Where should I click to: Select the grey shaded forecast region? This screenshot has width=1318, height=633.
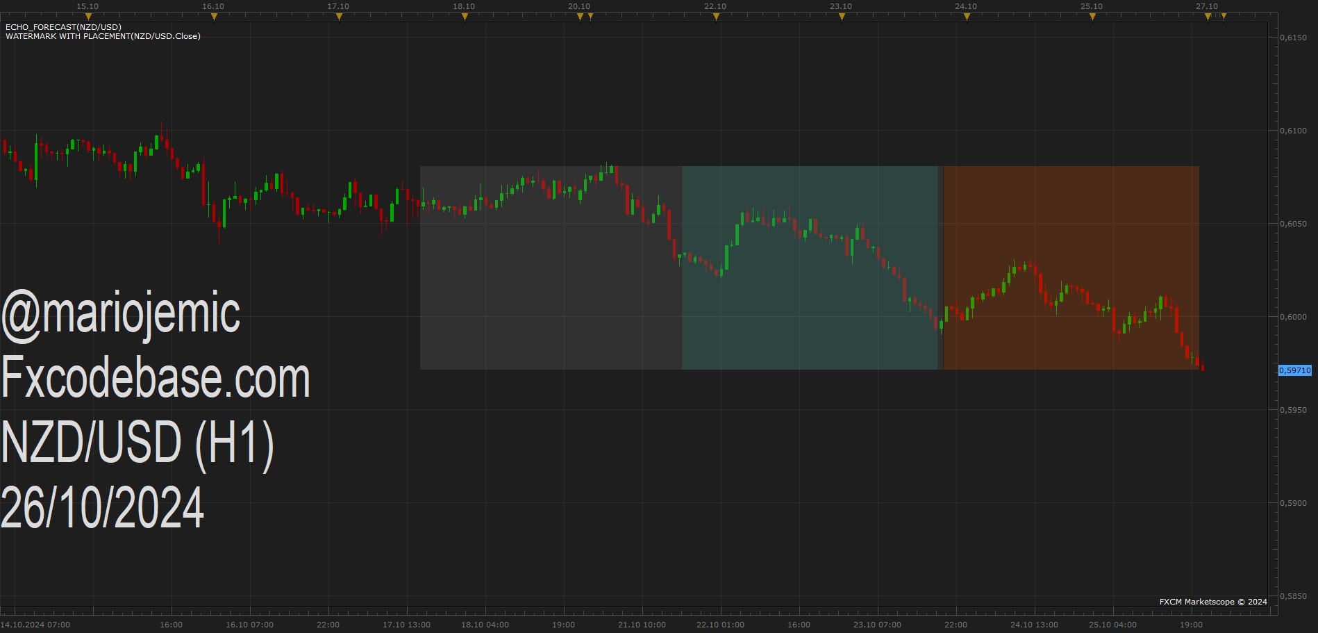click(551, 268)
